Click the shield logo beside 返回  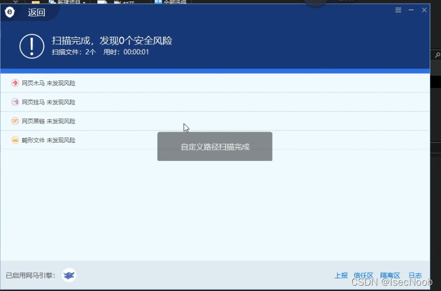click(x=10, y=12)
